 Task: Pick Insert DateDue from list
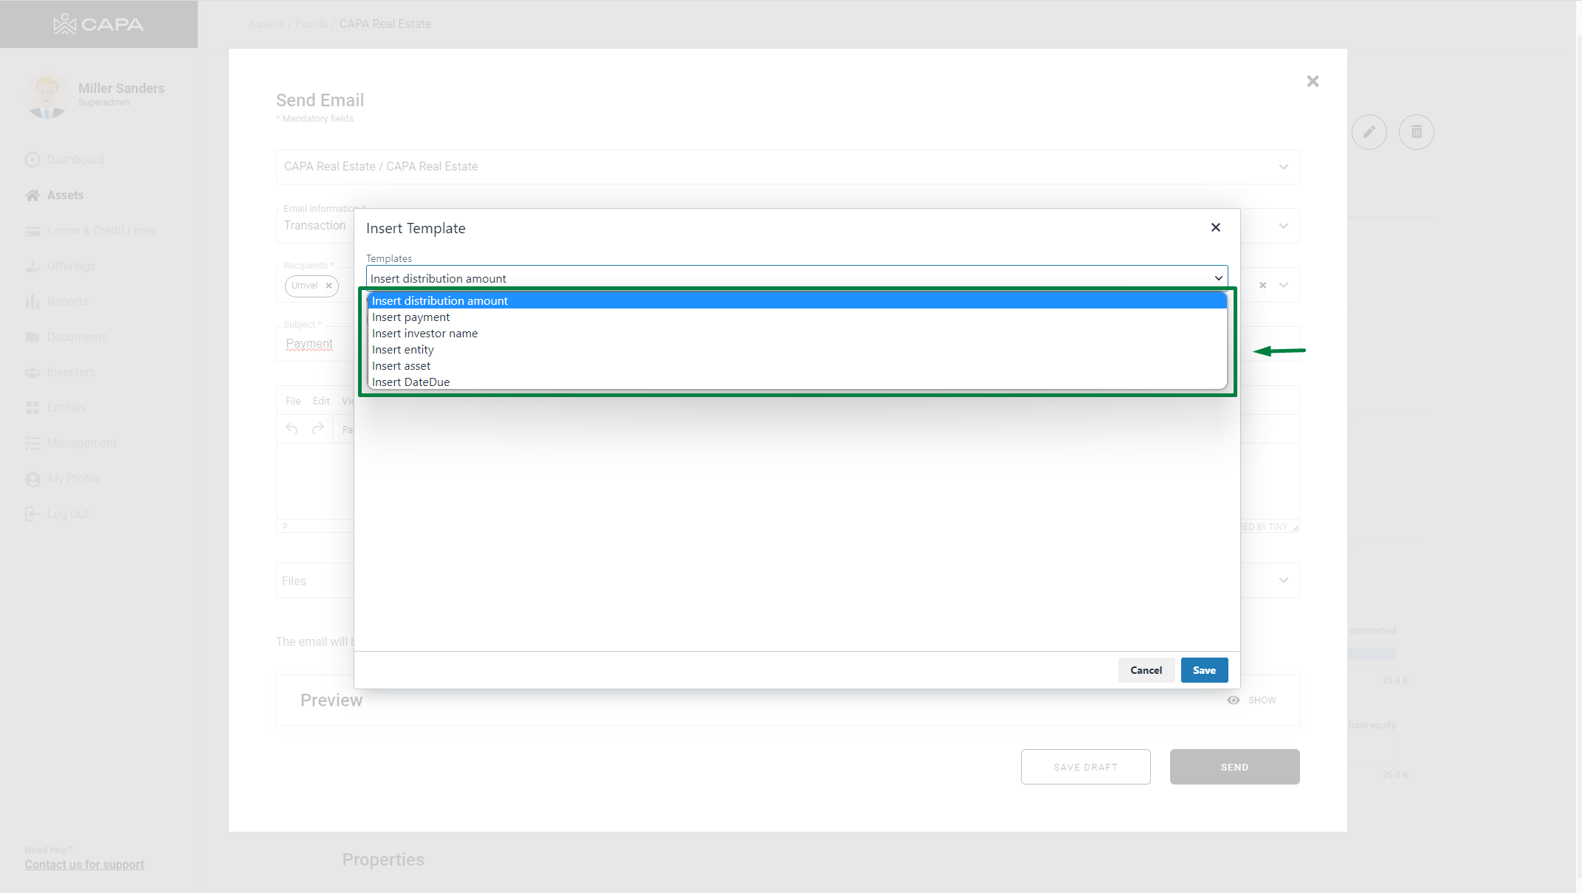click(410, 382)
